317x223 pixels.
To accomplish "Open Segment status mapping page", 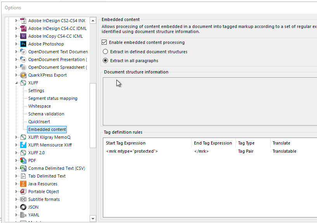I will click(x=53, y=98).
